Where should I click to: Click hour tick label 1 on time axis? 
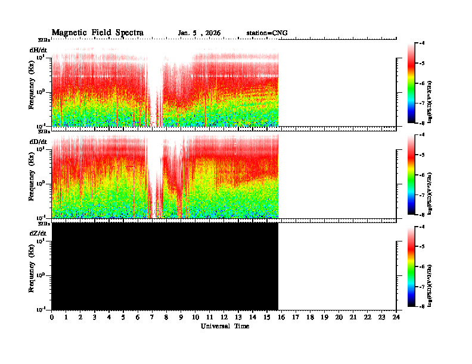[x=66, y=318]
